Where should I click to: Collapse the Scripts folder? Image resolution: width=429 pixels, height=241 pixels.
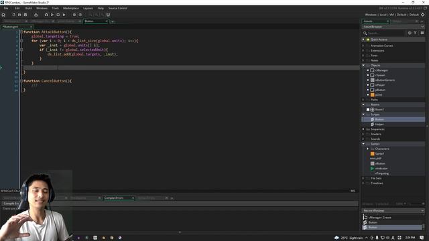[363, 114]
